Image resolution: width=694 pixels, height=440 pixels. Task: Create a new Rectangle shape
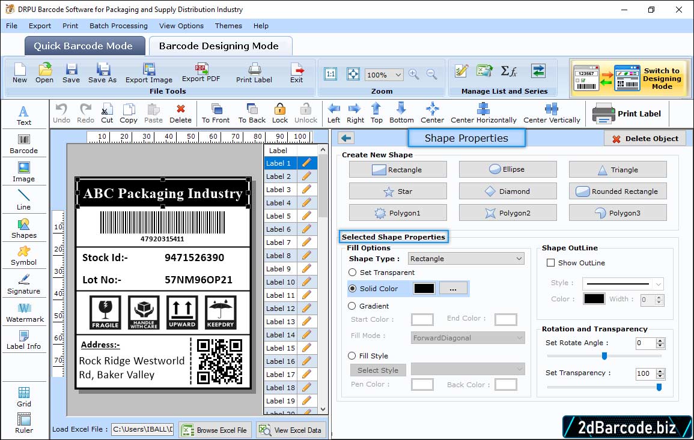point(398,169)
